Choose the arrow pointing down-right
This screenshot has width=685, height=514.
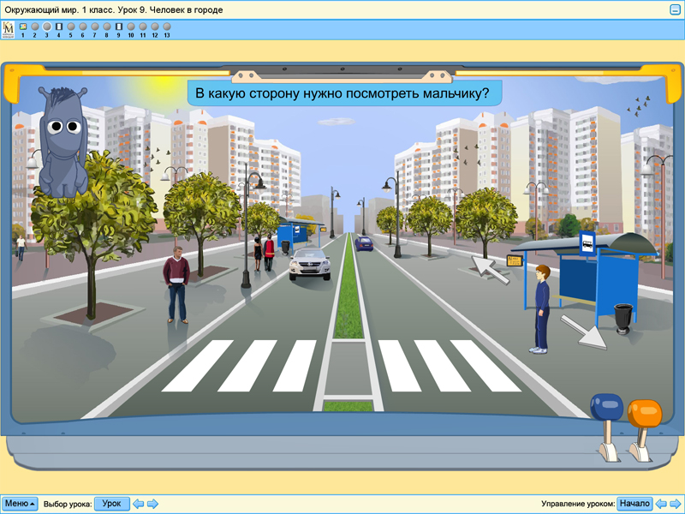click(x=585, y=332)
